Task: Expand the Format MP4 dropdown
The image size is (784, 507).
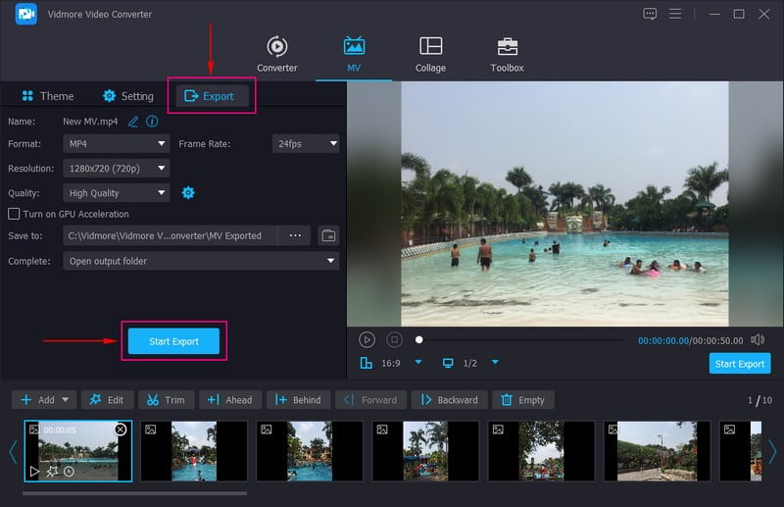Action: [117, 143]
